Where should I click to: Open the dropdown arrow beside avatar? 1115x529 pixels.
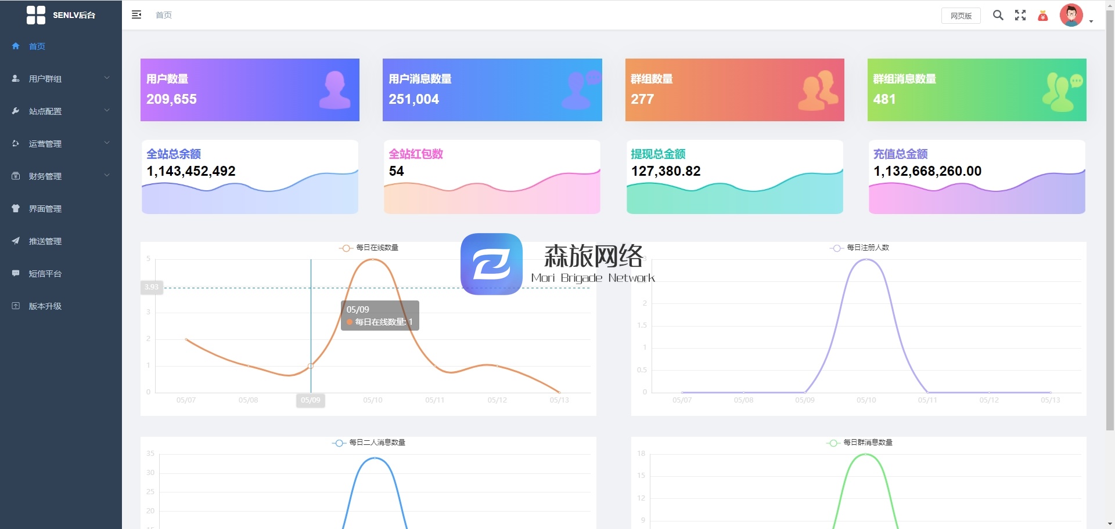tap(1091, 21)
